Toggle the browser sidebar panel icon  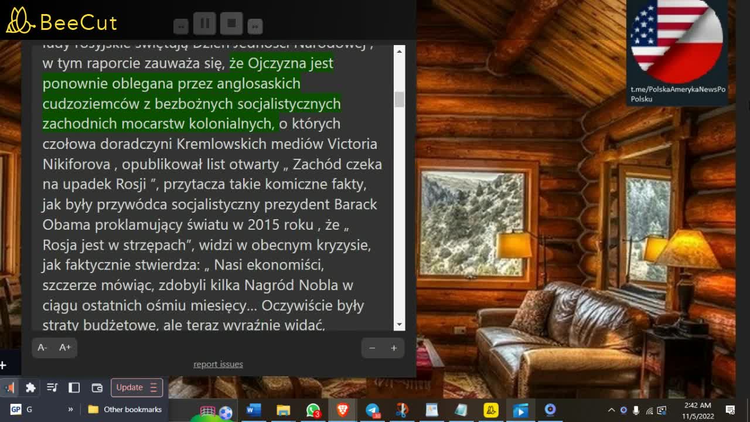[x=74, y=387]
